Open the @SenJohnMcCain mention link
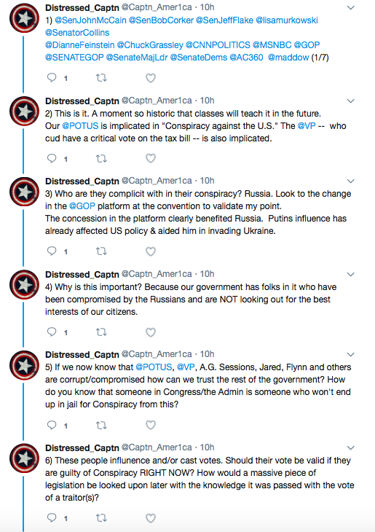The width and height of the screenshot is (375, 532). pos(90,20)
